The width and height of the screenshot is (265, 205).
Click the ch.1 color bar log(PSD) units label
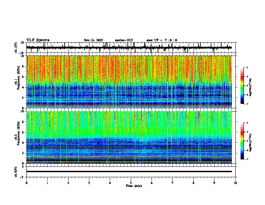click(251, 87)
